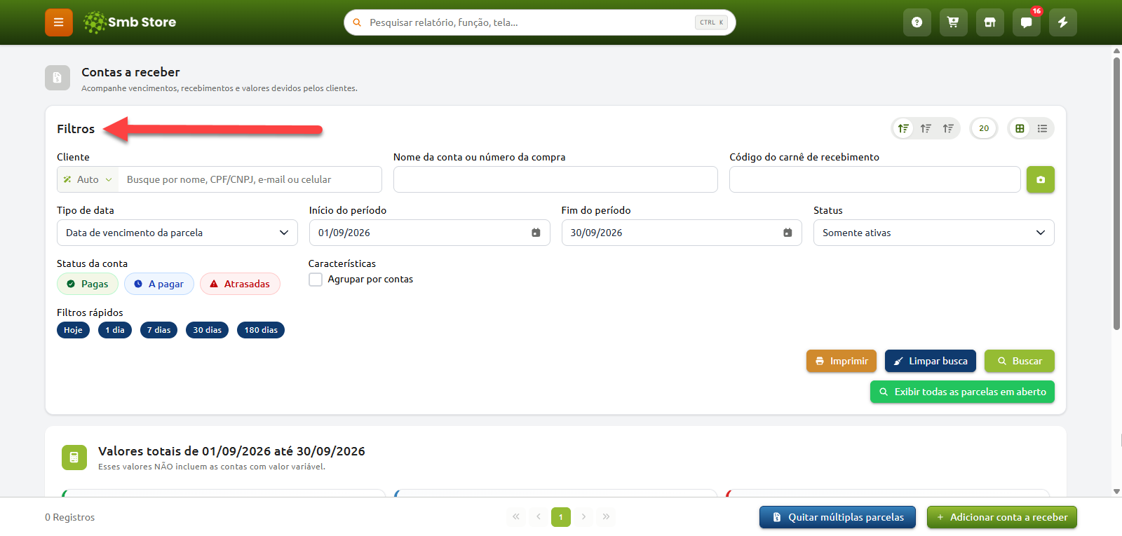
Task: Click the Imprimir button
Action: pyautogui.click(x=841, y=361)
